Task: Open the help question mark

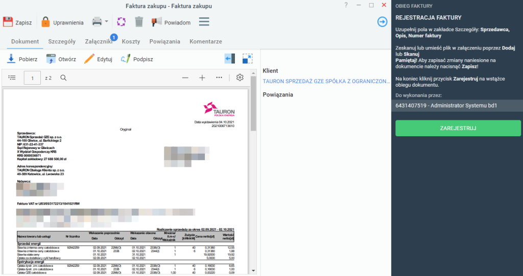Action: click(x=346, y=5)
